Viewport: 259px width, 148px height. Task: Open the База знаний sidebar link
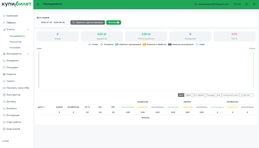click(13, 129)
